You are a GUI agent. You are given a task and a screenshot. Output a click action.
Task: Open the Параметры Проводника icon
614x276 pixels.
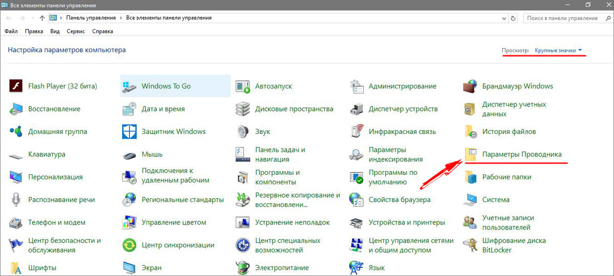point(470,154)
